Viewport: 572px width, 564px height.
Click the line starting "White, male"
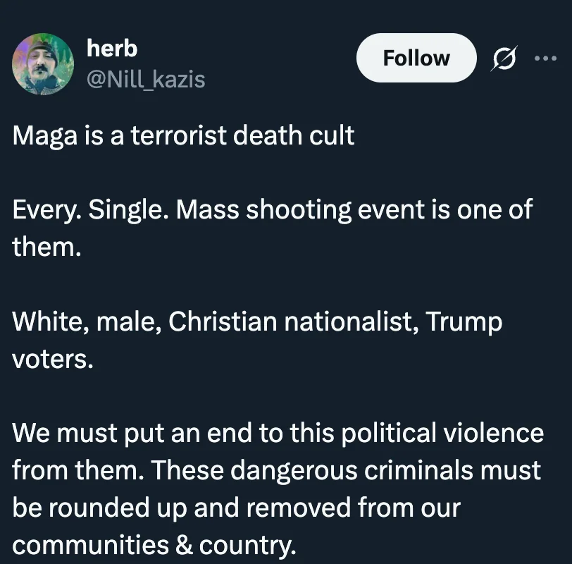(257, 321)
